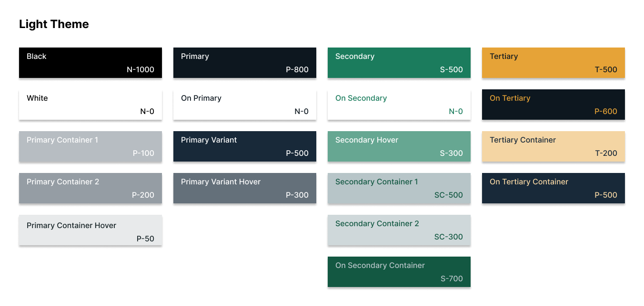This screenshot has height=306, width=644.
Task: Choose the Primary Variant P-500 swatch
Action: pos(245,146)
